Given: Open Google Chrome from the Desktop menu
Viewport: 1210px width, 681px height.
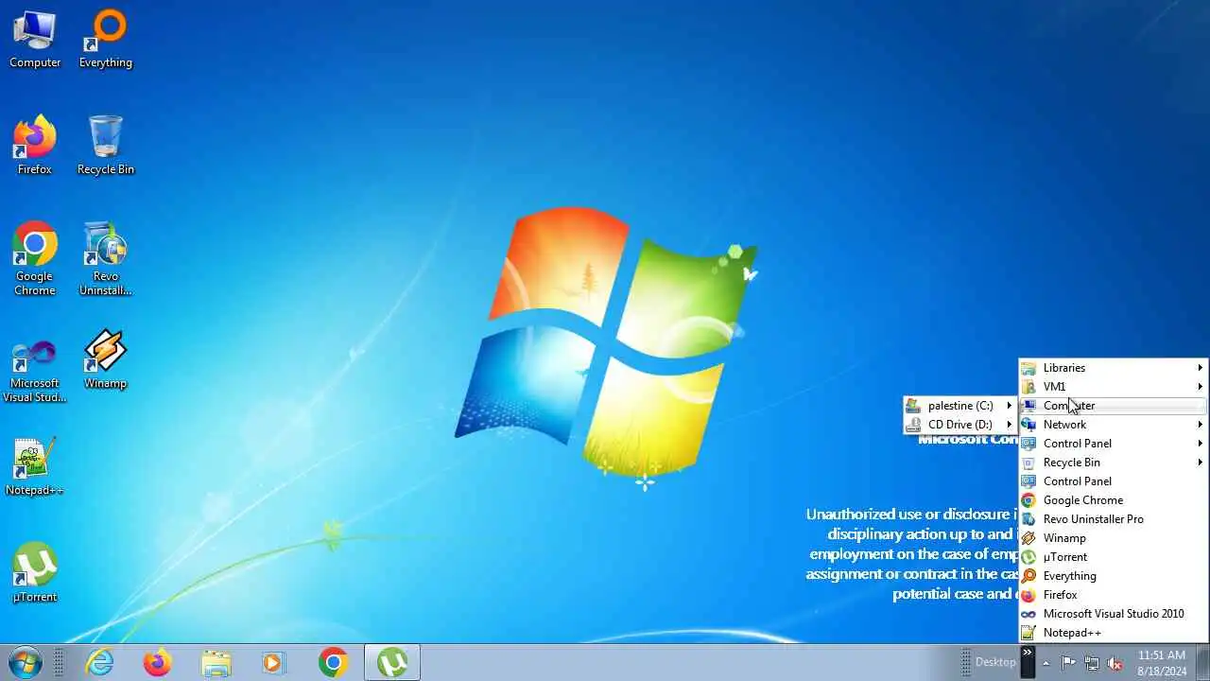Looking at the screenshot, I should coord(1114,500).
